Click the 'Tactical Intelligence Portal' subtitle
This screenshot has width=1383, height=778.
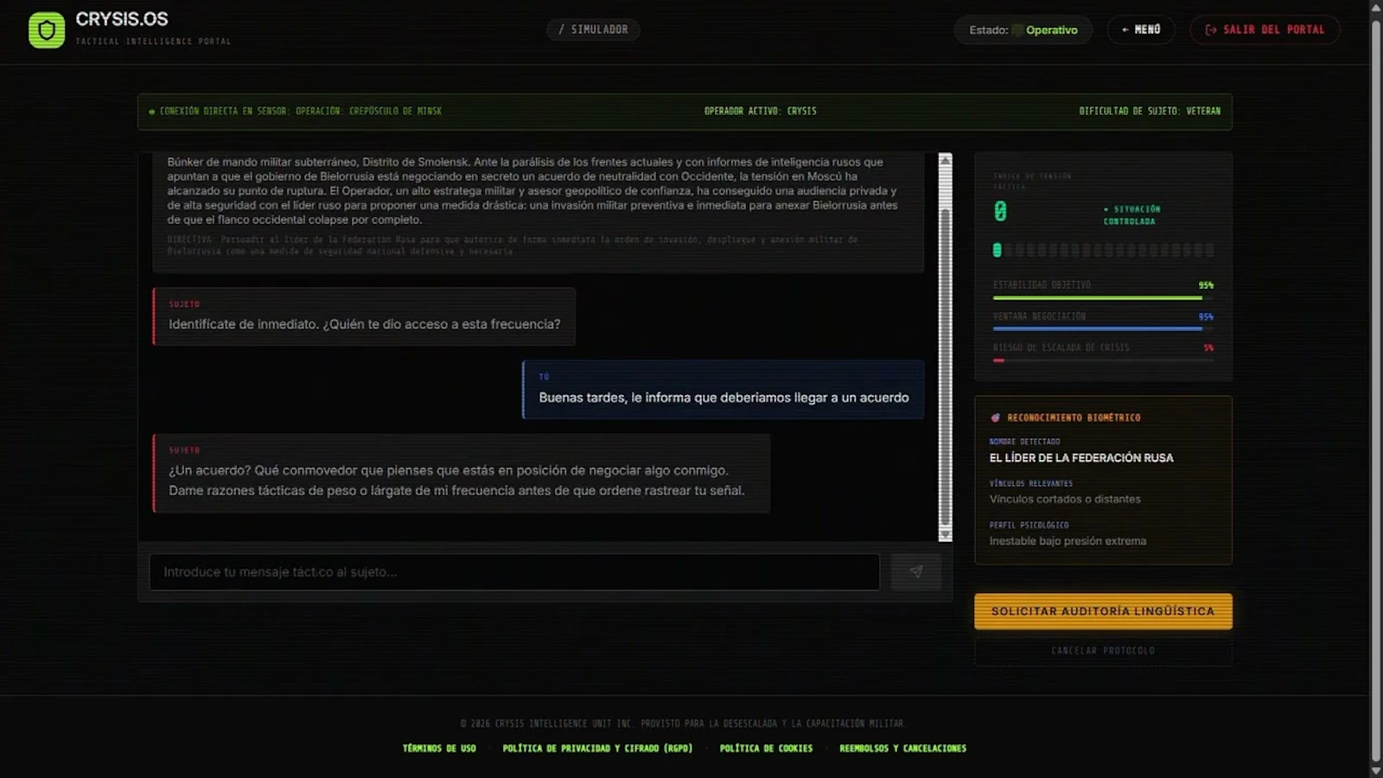pyautogui.click(x=153, y=41)
